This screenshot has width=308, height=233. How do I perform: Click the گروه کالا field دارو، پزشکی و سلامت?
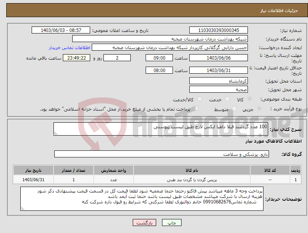coord(162,154)
